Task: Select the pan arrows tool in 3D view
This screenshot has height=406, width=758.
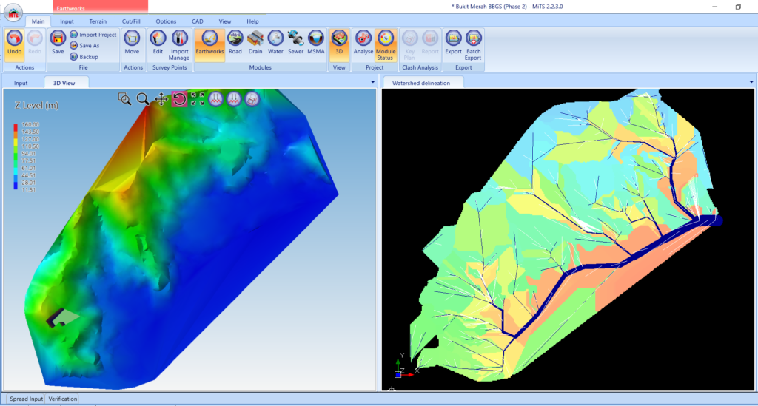Action: click(x=161, y=99)
